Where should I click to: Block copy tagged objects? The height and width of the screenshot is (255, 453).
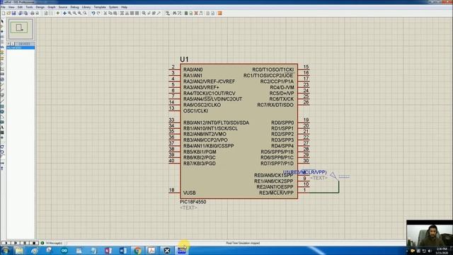tap(122, 13)
